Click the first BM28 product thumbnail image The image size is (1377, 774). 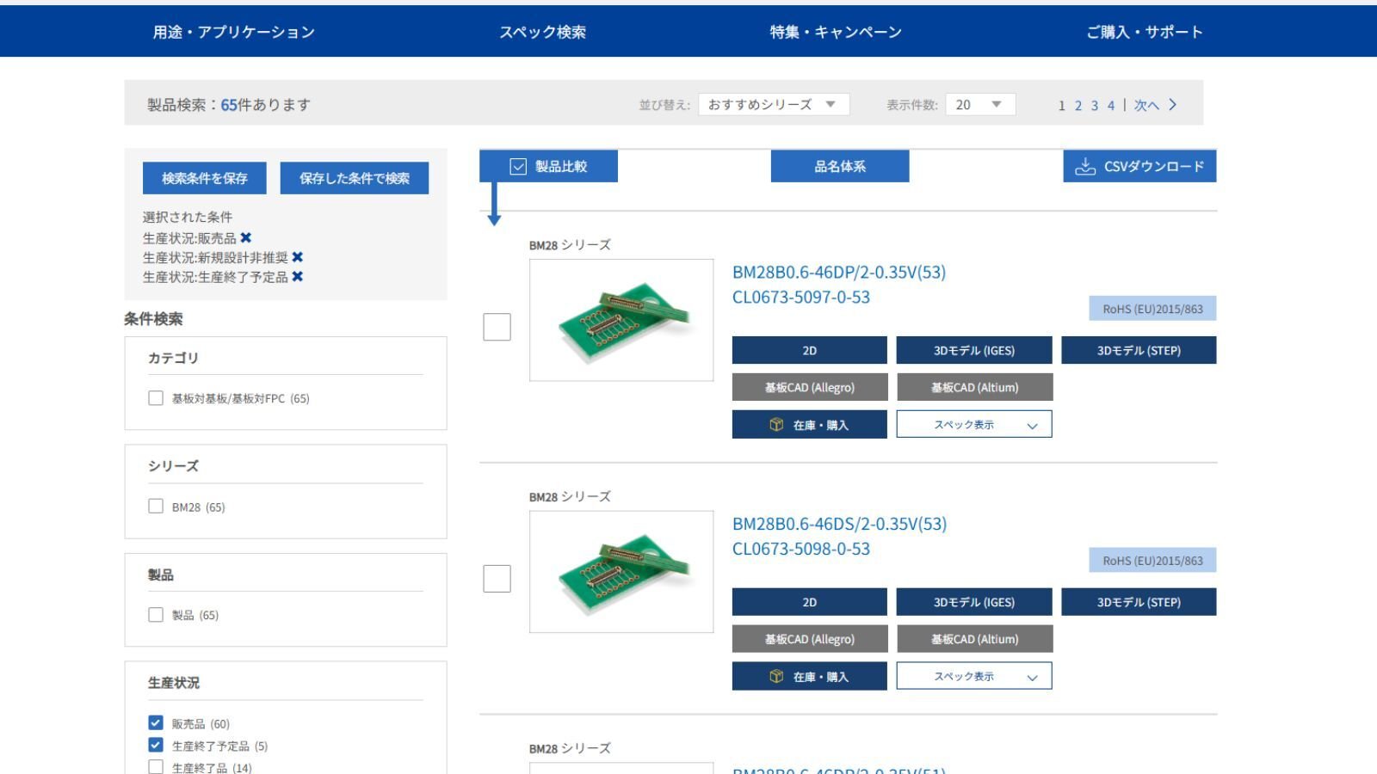(621, 320)
